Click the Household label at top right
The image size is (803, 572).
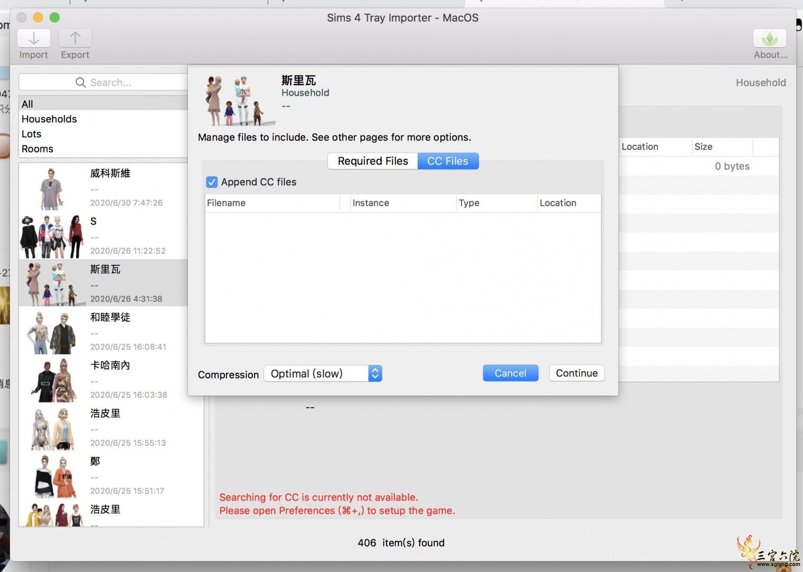pos(761,83)
